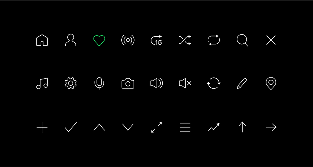Click the location pin icon
Viewport: 313px width, 167px height.
[x=271, y=83]
